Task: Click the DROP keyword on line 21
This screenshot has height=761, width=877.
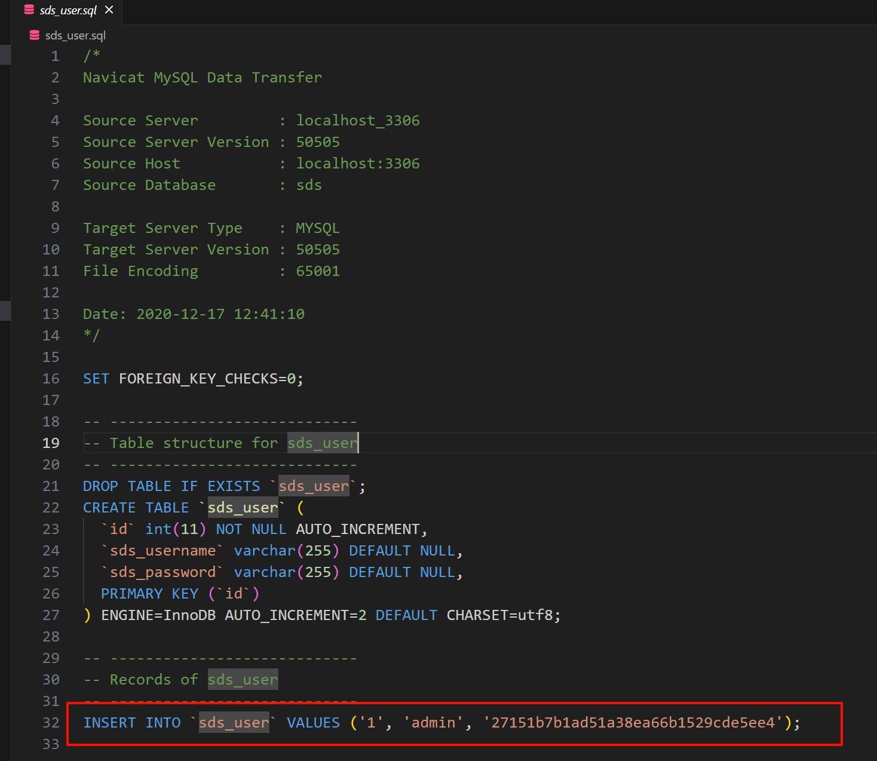Action: [100, 486]
